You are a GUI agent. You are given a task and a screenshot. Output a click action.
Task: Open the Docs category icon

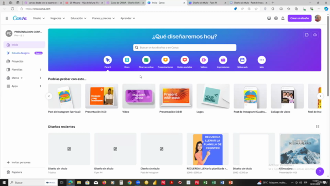click(127, 60)
